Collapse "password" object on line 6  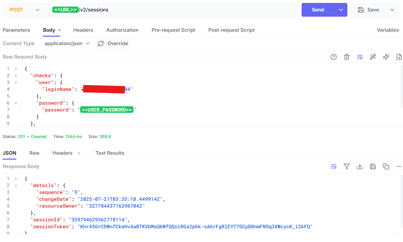click(x=16, y=103)
